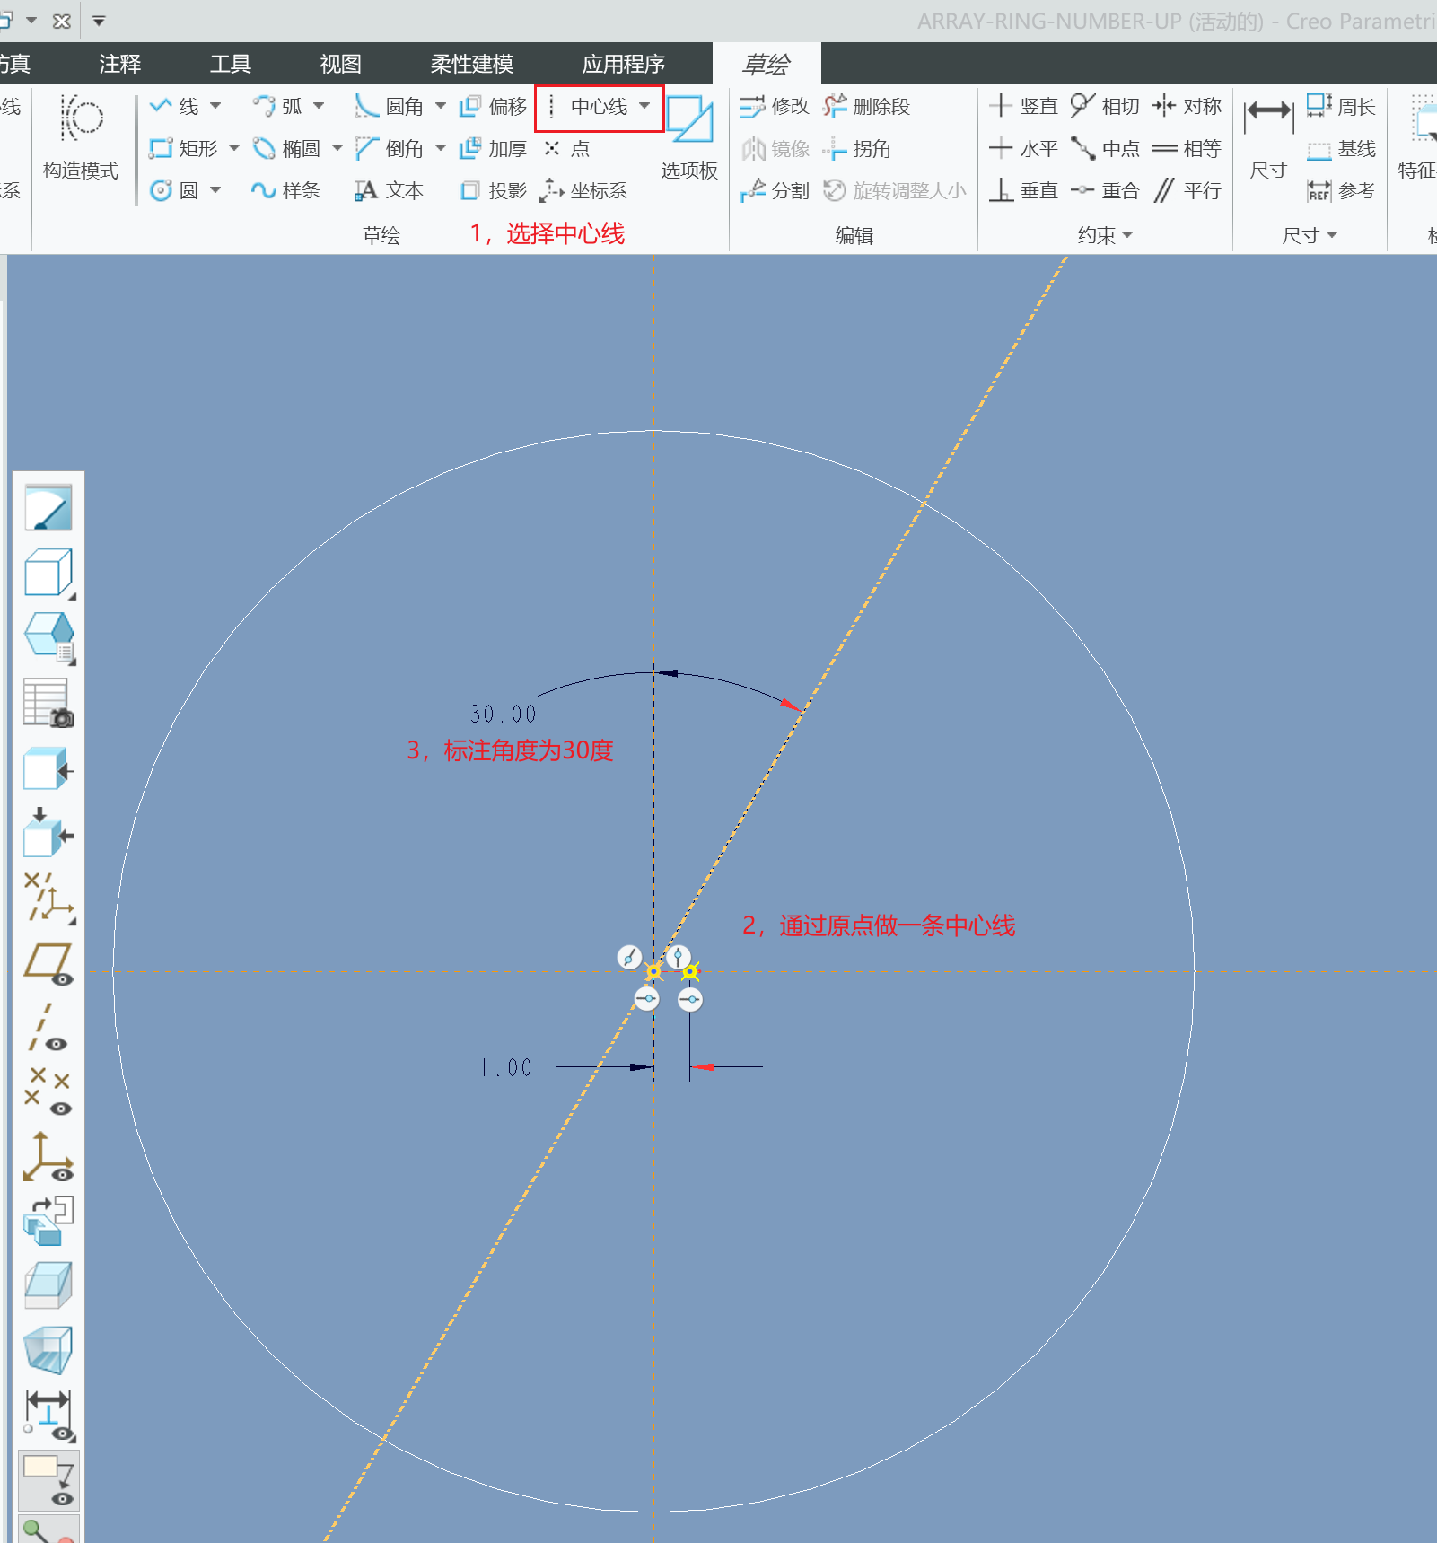Click the 加厚 (Thicken) tool
This screenshot has width=1437, height=1543.
pos(493,148)
